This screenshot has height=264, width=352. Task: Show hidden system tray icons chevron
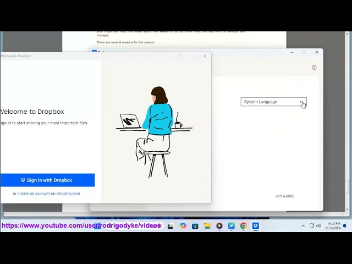[x=303, y=226]
